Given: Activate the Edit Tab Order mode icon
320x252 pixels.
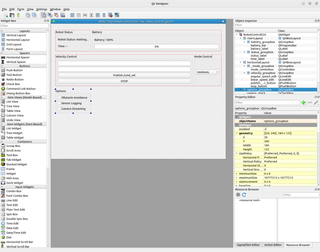Looking at the screenshot, I should click(62, 15).
